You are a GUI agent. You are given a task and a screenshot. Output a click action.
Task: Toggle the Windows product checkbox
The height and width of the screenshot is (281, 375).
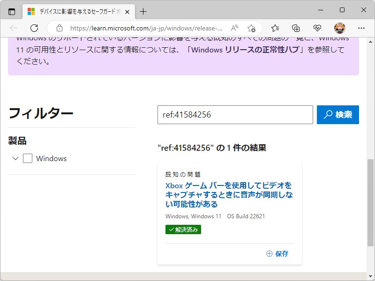point(28,159)
